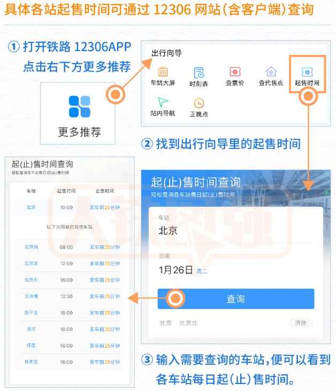This screenshot has width=336, height=391.
Task: Click the 止售时间 column header
Action: [x=105, y=191]
